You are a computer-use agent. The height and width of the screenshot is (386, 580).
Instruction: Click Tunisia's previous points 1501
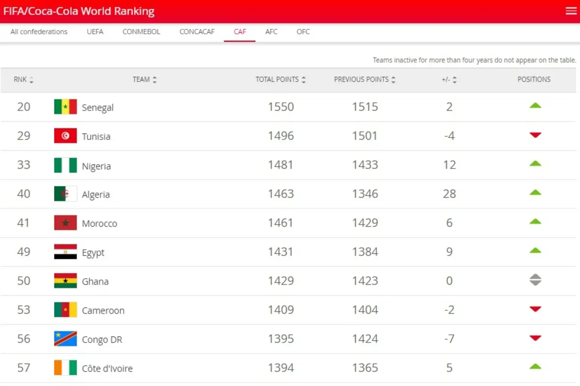(365, 136)
